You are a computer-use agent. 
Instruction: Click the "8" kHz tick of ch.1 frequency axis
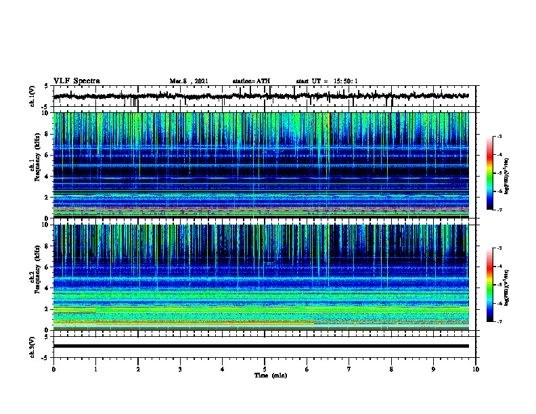click(48, 134)
